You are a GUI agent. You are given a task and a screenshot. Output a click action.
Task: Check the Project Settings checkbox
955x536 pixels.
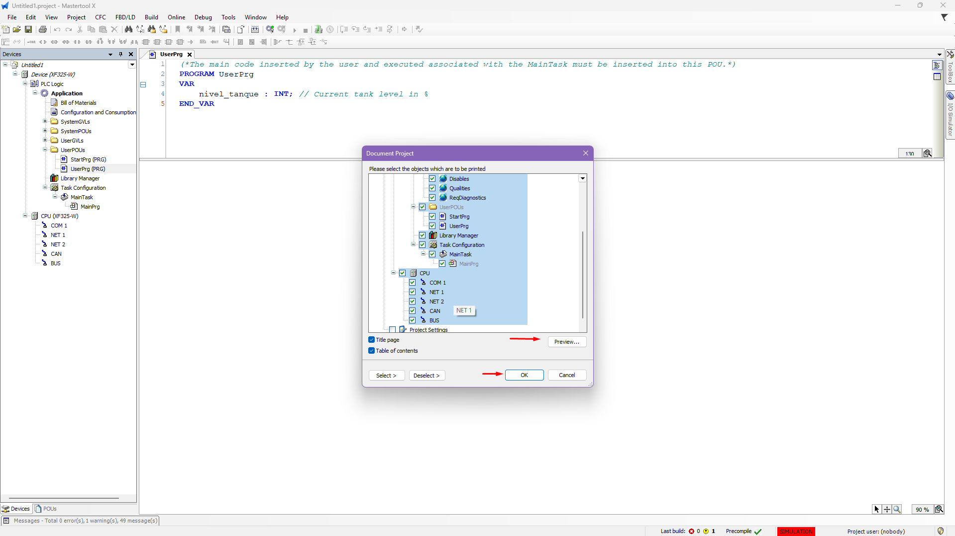pos(393,330)
